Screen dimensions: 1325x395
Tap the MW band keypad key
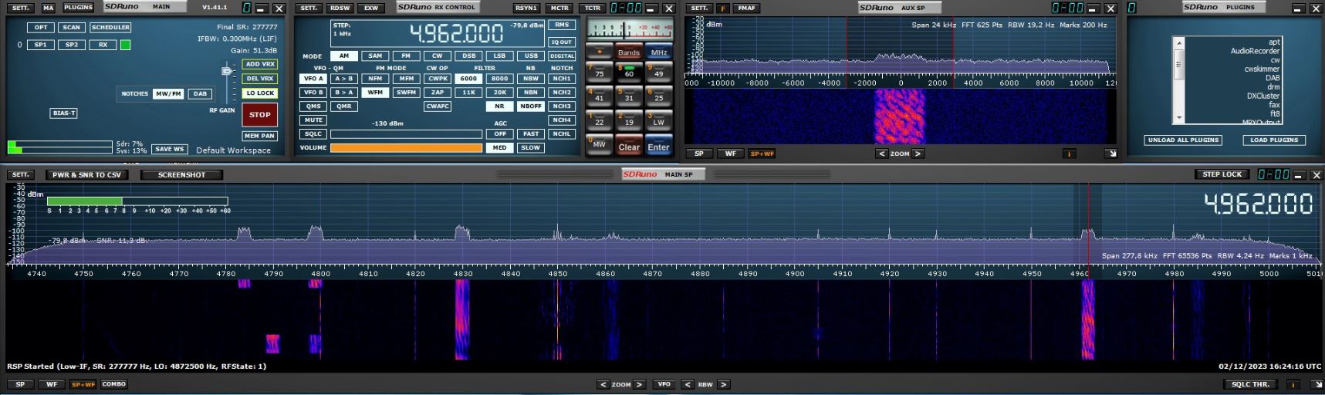tap(599, 144)
